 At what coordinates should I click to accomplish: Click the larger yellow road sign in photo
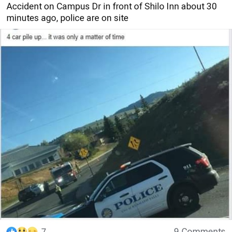click(x=134, y=143)
